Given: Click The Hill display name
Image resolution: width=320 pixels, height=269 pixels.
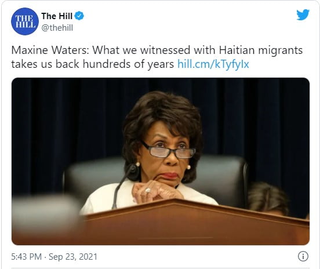Looking at the screenshot, I should (57, 16).
